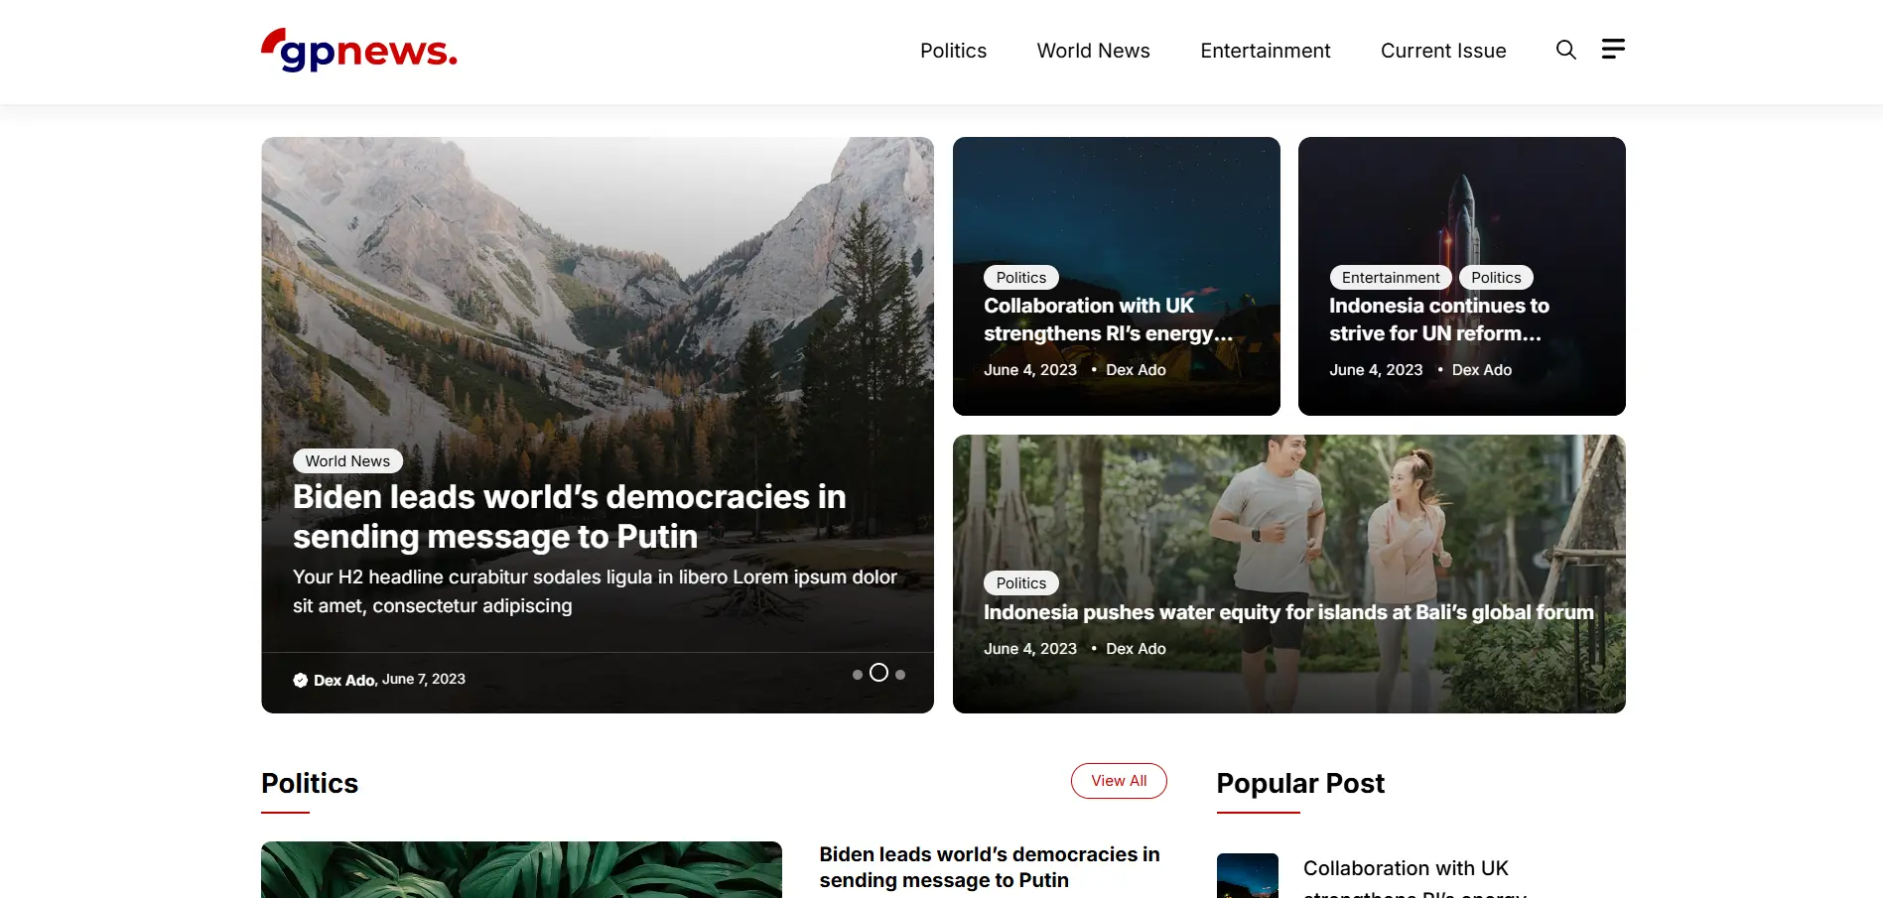Open the search magnifier icon
Viewport: 1883px width, 898px height.
point(1565,50)
